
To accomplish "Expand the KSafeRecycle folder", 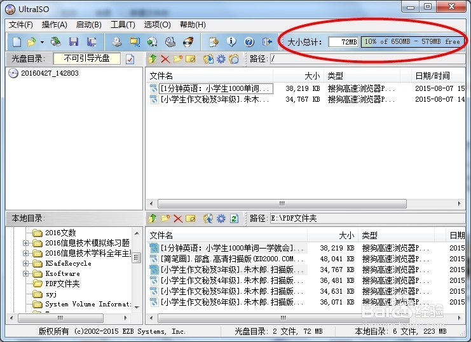I will tap(26, 264).
